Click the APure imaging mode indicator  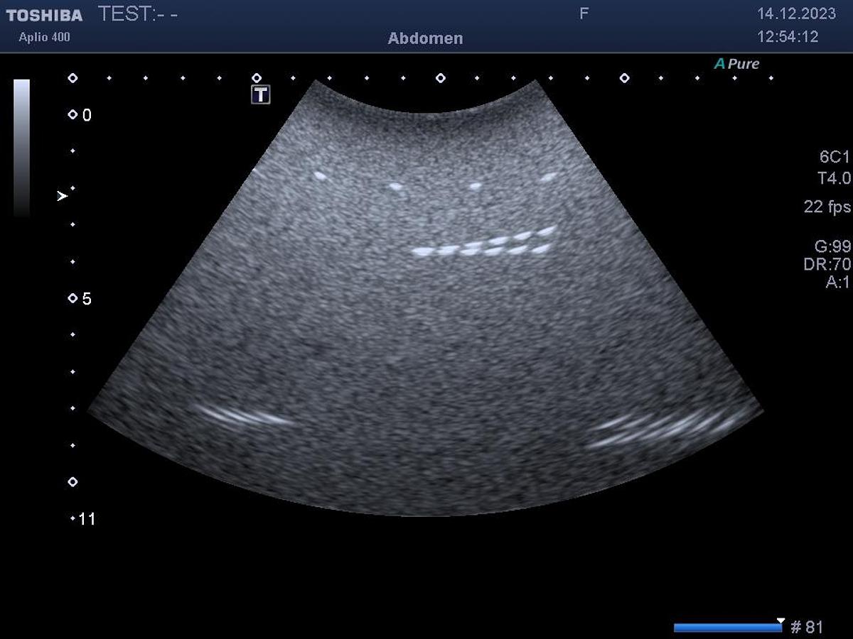coord(736,64)
